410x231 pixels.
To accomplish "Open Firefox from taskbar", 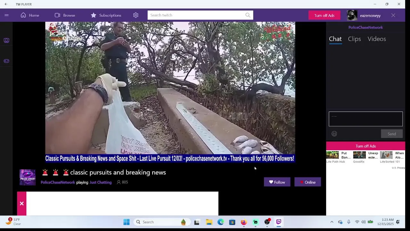I will (244, 222).
